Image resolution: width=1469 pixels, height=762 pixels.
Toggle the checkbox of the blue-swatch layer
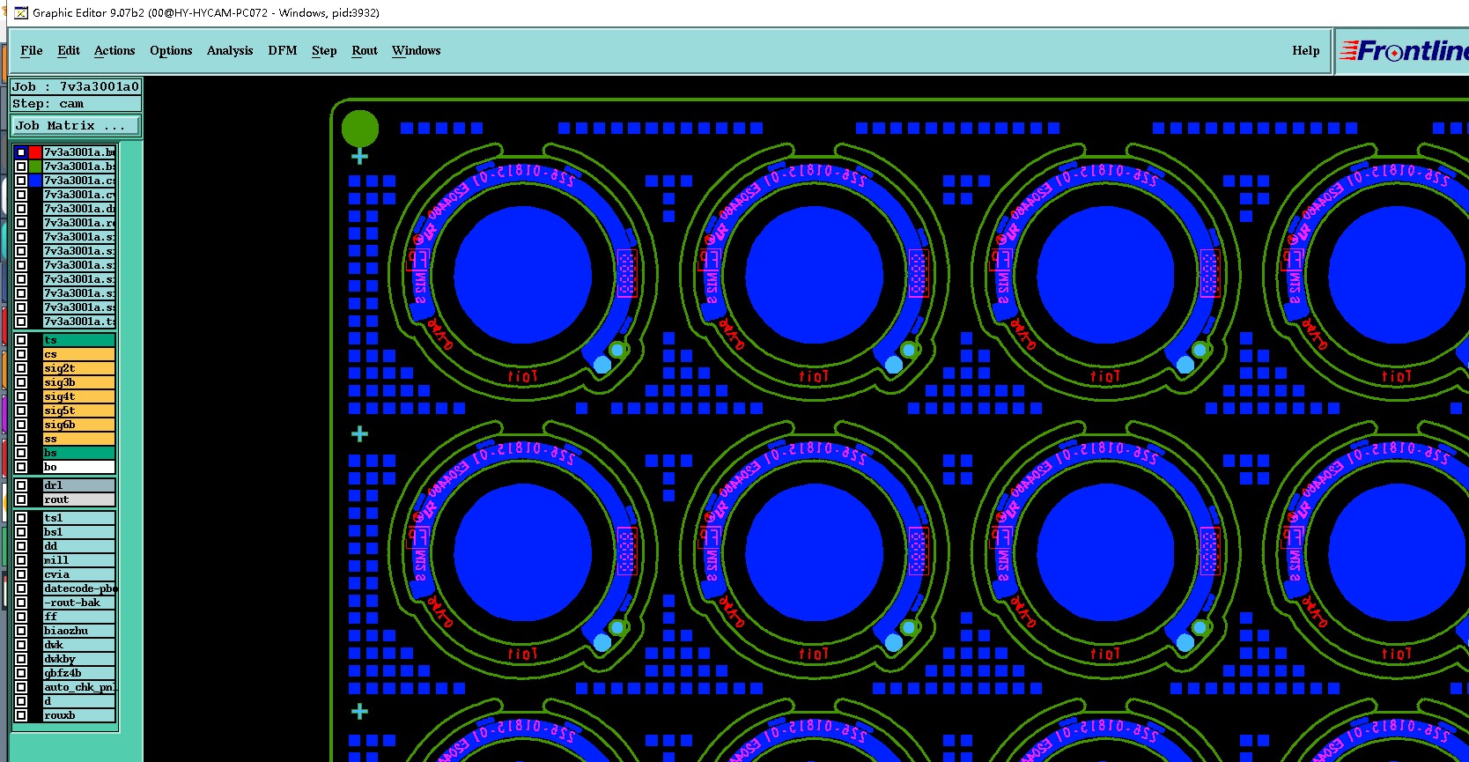click(x=21, y=181)
